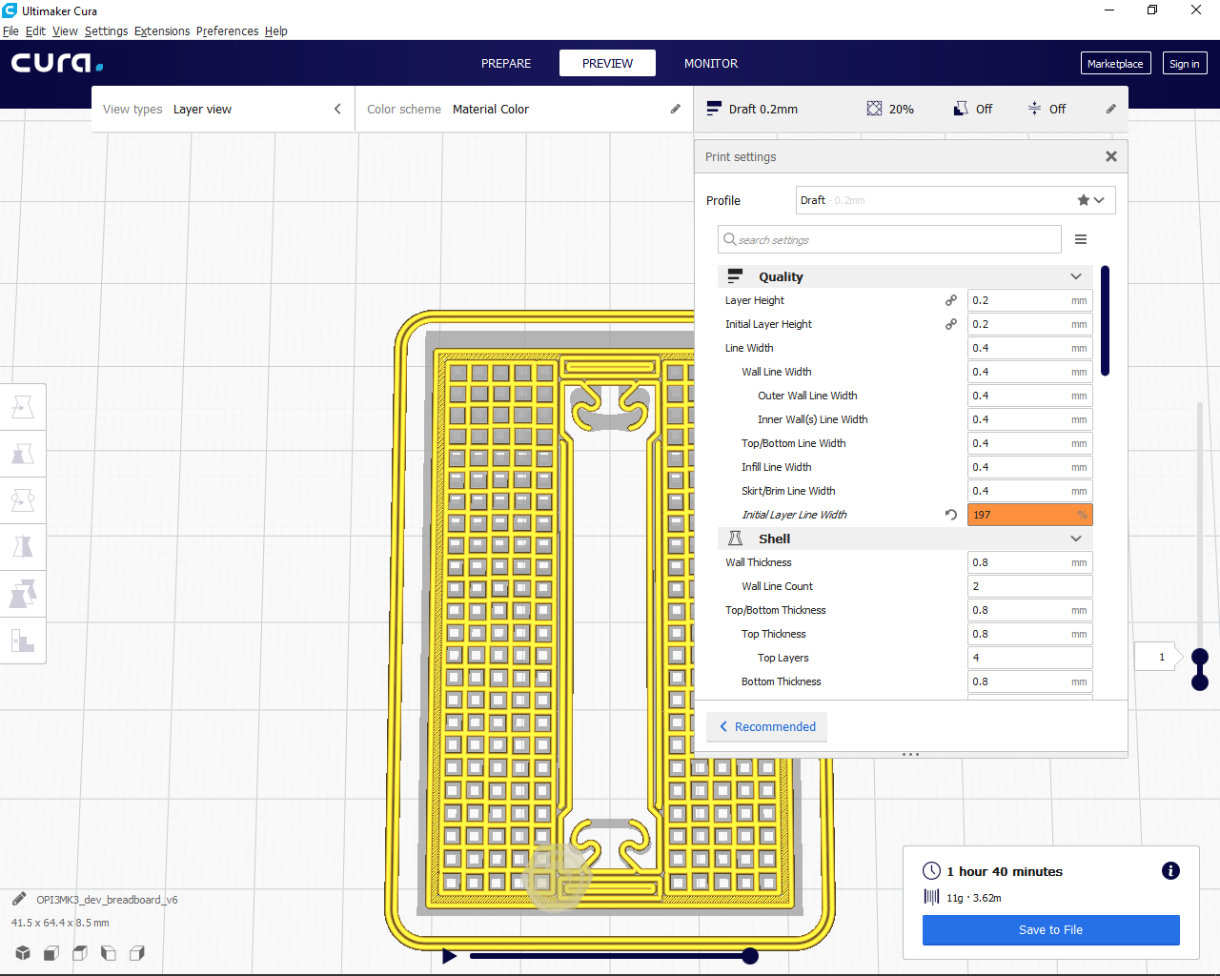Select the PREVIEW stage tab

[x=607, y=63]
